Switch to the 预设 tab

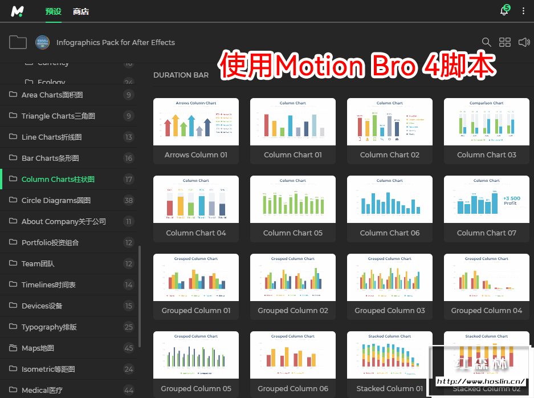[x=54, y=11]
